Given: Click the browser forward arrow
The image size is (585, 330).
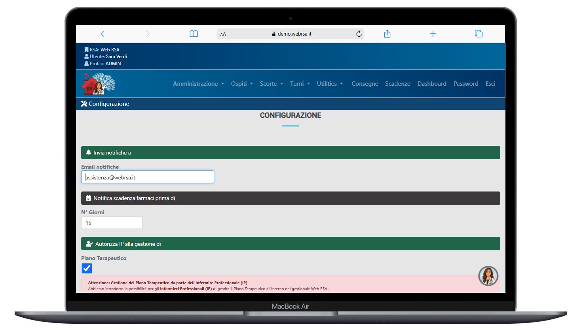Looking at the screenshot, I should pyautogui.click(x=148, y=34).
